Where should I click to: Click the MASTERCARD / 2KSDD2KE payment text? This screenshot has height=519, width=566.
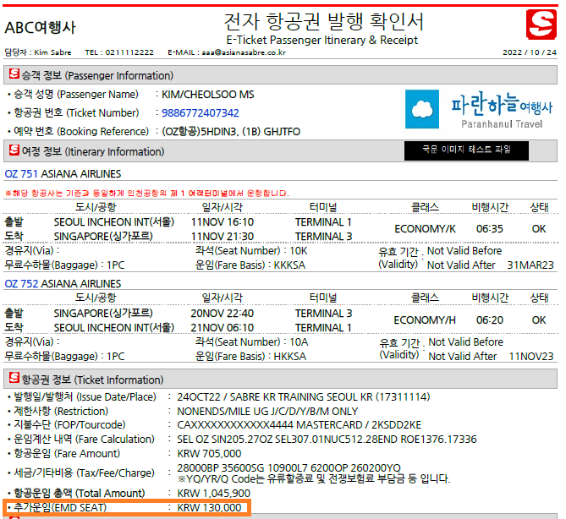(x=359, y=425)
